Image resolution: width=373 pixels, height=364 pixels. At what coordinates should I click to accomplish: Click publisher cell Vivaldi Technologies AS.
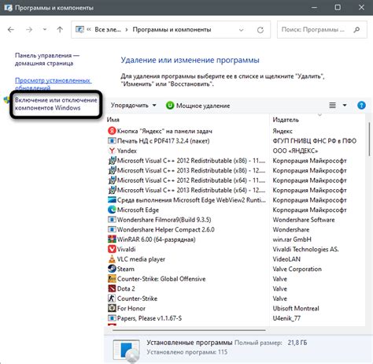pos(305,249)
